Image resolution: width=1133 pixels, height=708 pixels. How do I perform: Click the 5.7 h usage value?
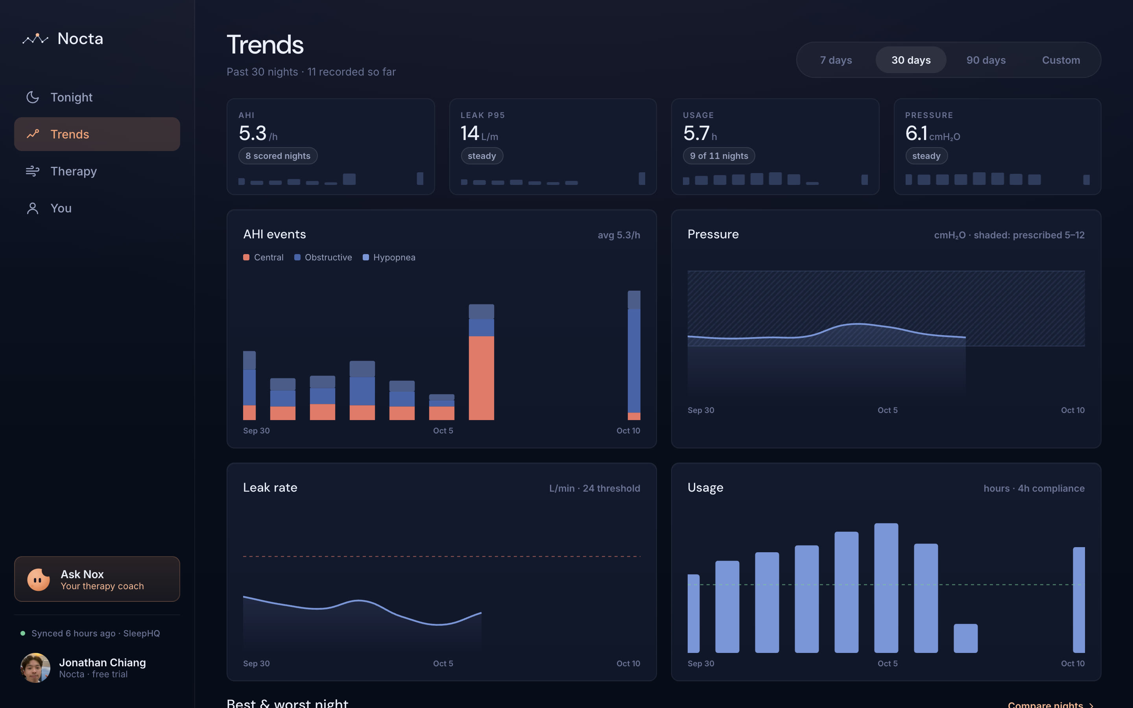point(700,133)
